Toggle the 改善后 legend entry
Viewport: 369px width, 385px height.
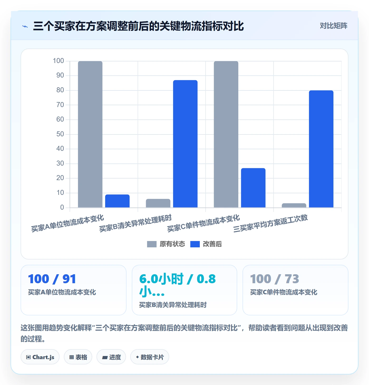206,244
